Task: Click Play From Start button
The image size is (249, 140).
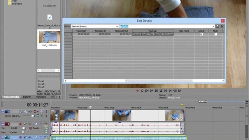Action: click(147, 91)
